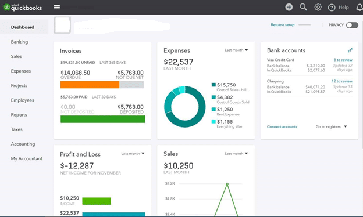Click the Cost of Sales legend swatch
Screen dimensions: 363x217
(x=213, y=85)
